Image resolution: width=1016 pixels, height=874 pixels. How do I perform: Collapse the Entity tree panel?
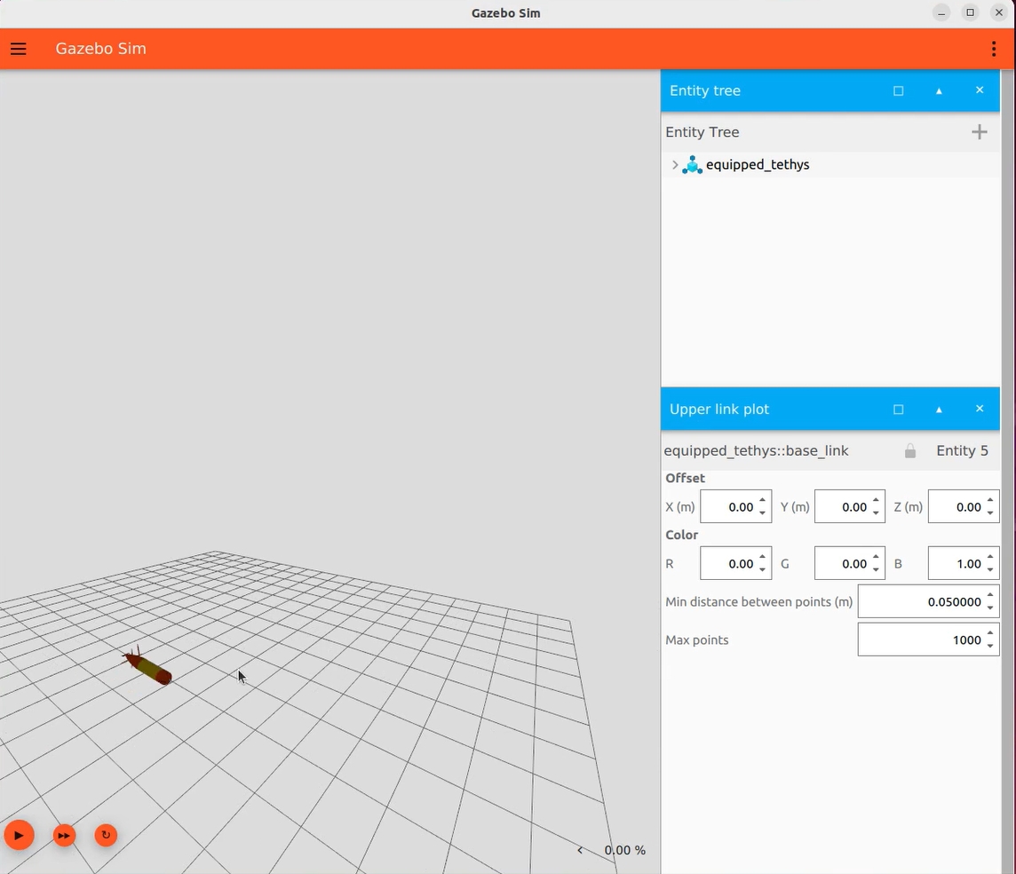pos(938,91)
